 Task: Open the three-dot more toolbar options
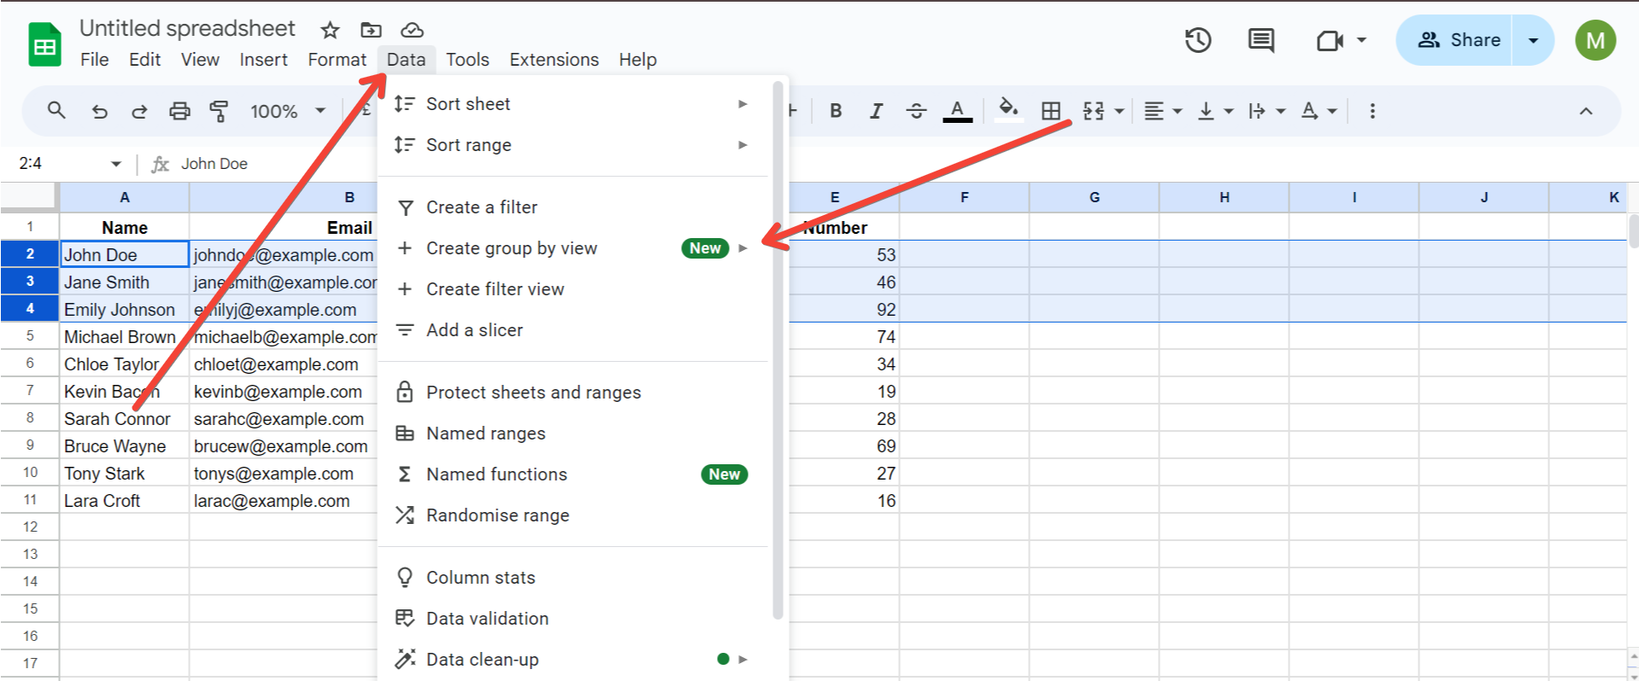[x=1372, y=111]
